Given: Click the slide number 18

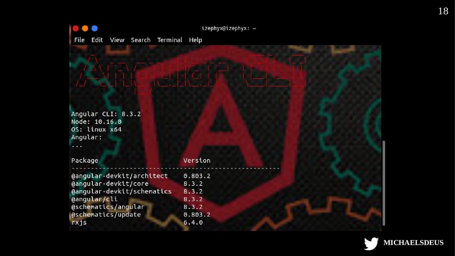Looking at the screenshot, I should coord(443,11).
